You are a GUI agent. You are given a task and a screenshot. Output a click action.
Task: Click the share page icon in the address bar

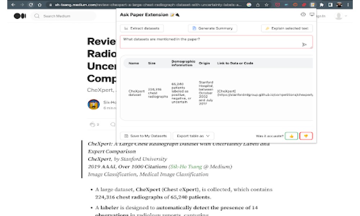coord(258,5)
